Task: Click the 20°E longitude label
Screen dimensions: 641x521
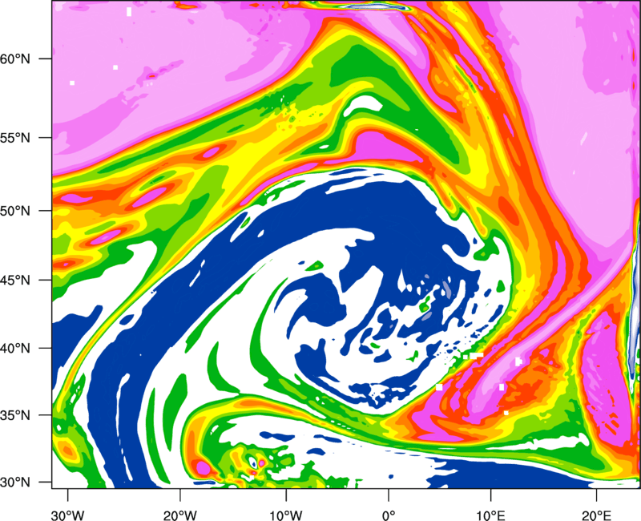Action: [x=596, y=515]
